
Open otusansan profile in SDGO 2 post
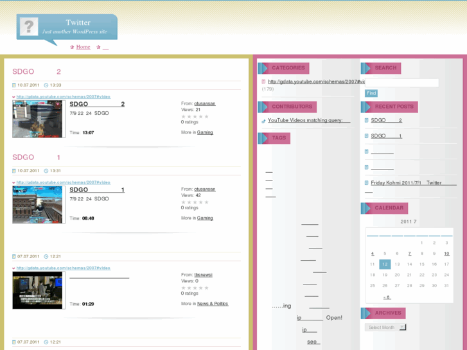(205, 103)
